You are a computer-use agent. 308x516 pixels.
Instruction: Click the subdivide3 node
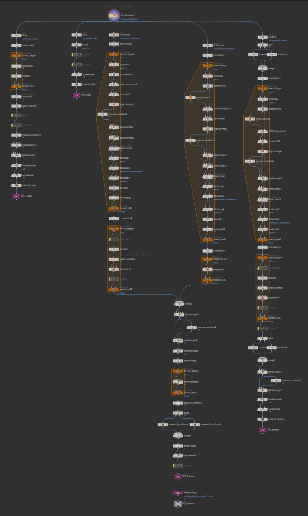coord(114,65)
